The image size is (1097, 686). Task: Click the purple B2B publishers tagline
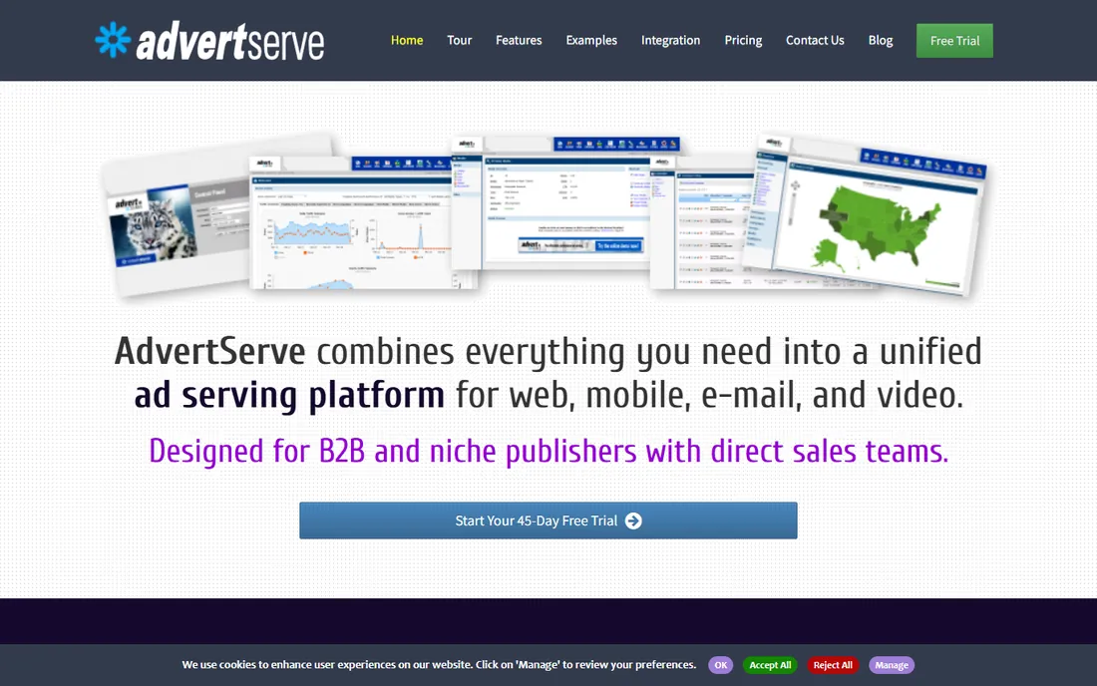(x=548, y=451)
